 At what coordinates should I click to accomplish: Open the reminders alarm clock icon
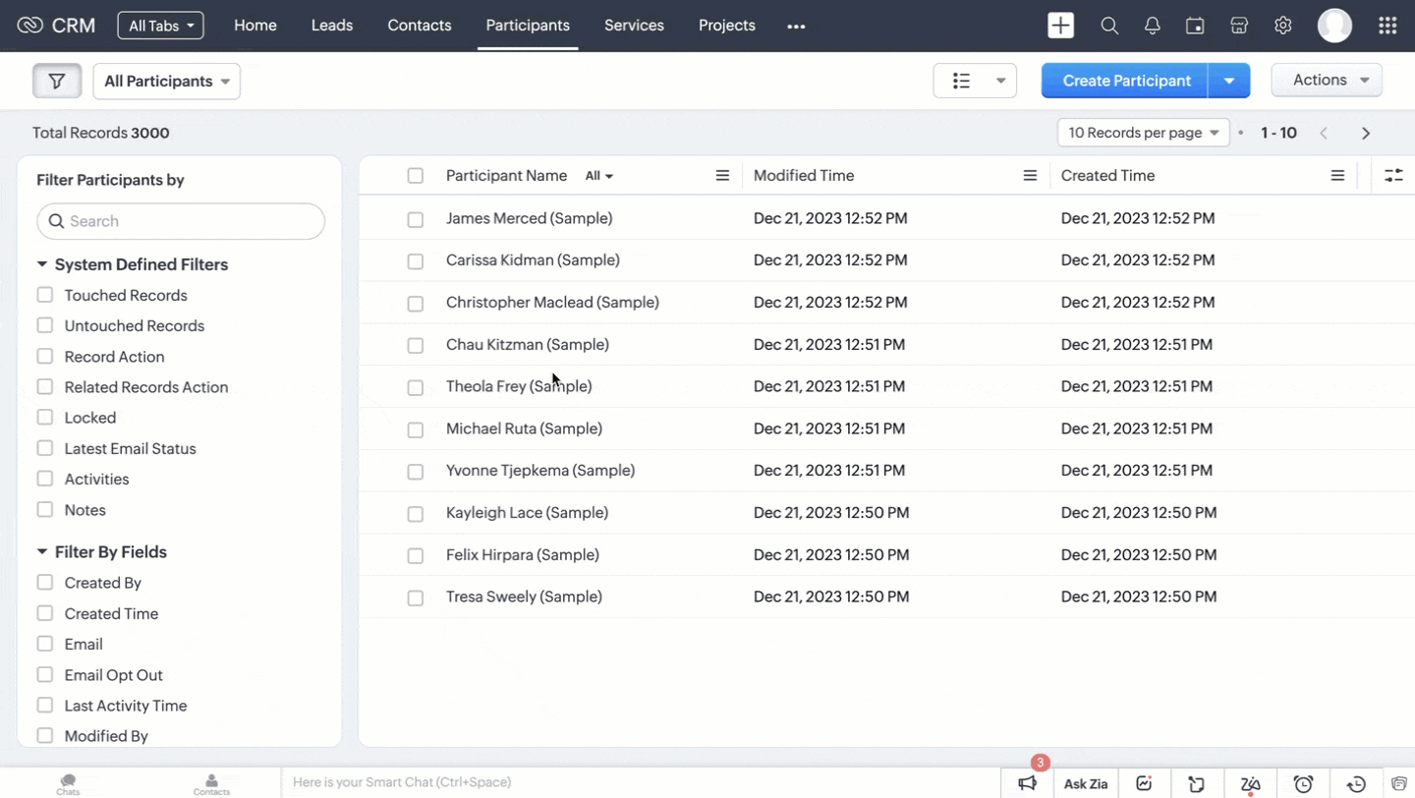tap(1303, 783)
